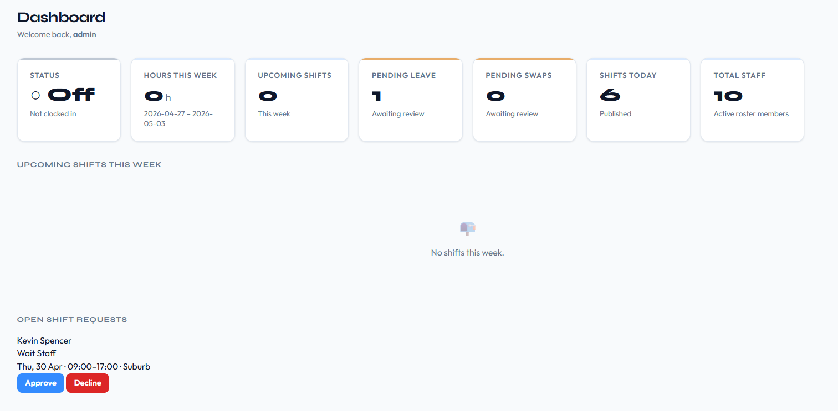This screenshot has height=411, width=838.
Task: Open the Shifts Today card
Action: (x=638, y=100)
